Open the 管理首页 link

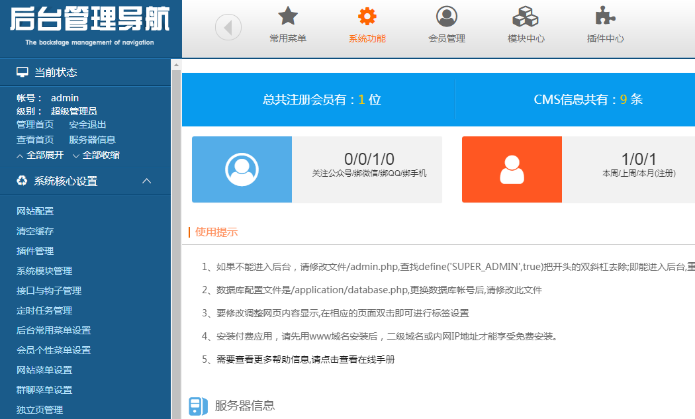coord(35,124)
